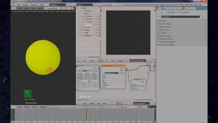This screenshot has width=218, height=123.
Task: Toggle selectability arrow for COG_Bird
Action: (96, 16)
